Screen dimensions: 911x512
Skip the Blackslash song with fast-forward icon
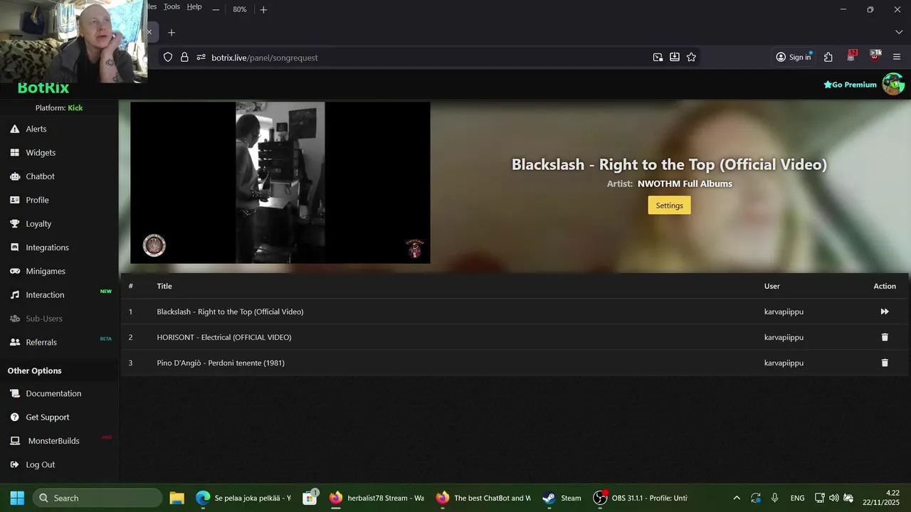tap(885, 311)
